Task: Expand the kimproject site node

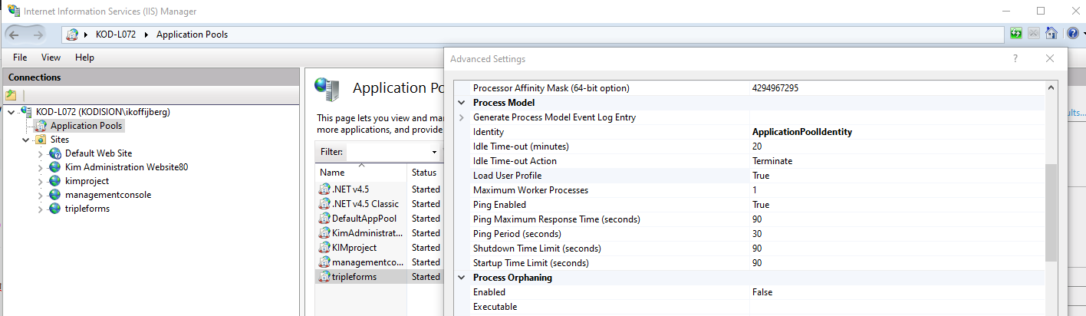Action: [x=41, y=181]
